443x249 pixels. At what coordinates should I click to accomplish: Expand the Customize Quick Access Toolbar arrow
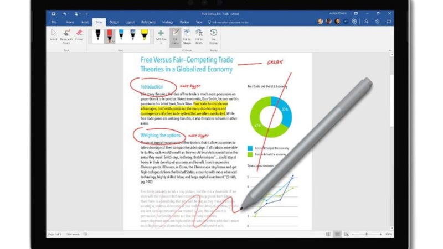click(x=87, y=13)
